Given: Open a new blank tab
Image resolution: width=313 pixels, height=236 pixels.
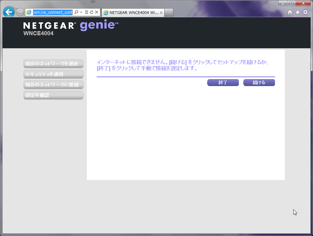Looking at the screenshot, I should (169, 13).
